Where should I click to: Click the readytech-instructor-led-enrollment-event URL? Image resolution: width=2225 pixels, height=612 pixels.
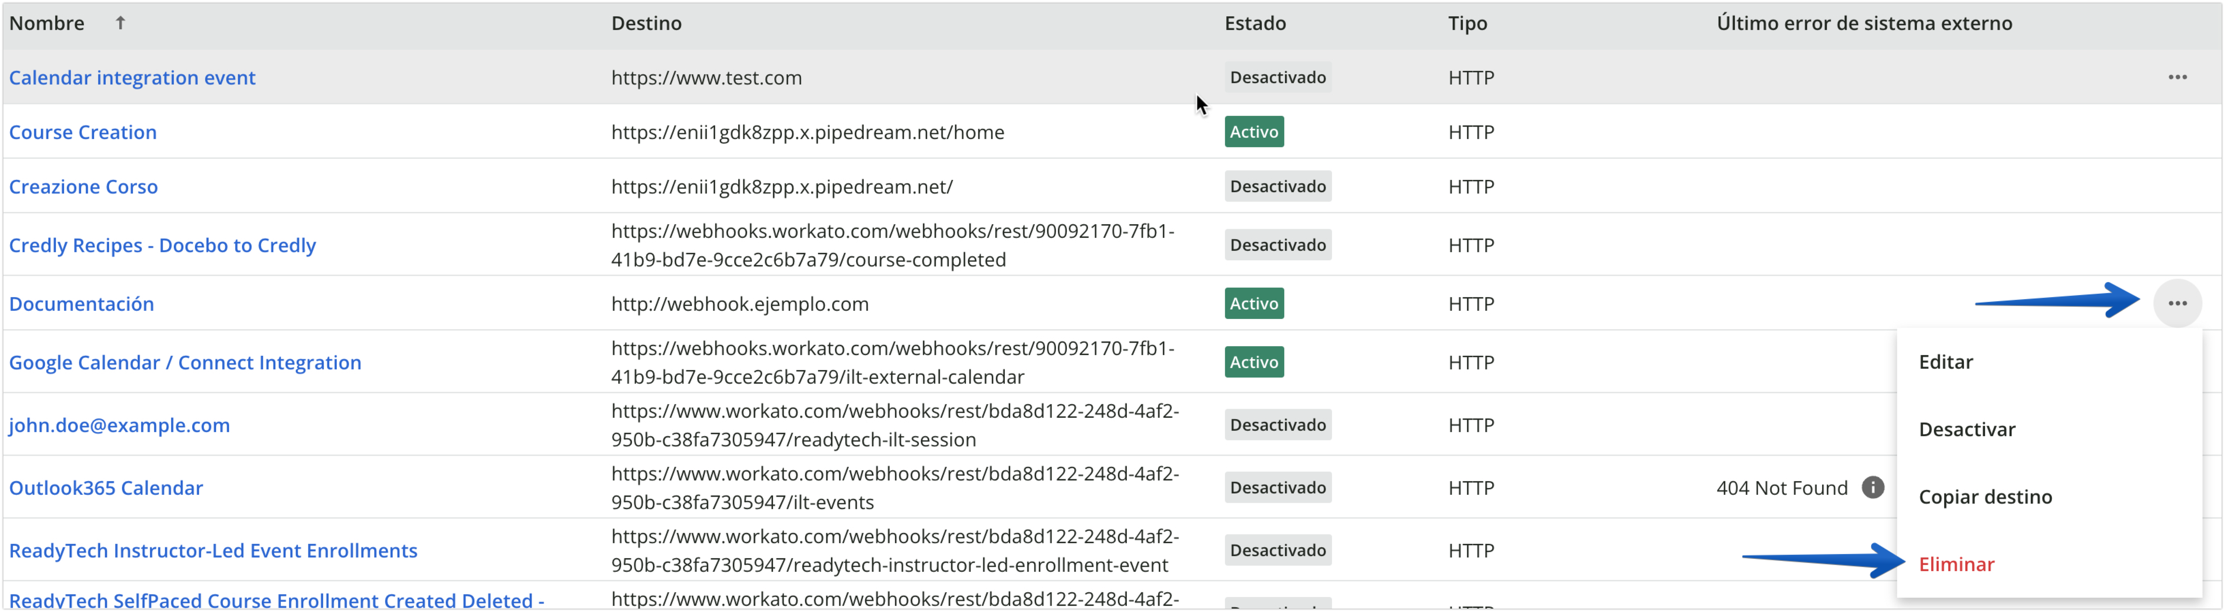tap(895, 551)
